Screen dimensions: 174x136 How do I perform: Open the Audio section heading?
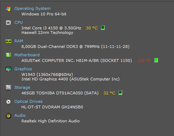tap(20, 115)
